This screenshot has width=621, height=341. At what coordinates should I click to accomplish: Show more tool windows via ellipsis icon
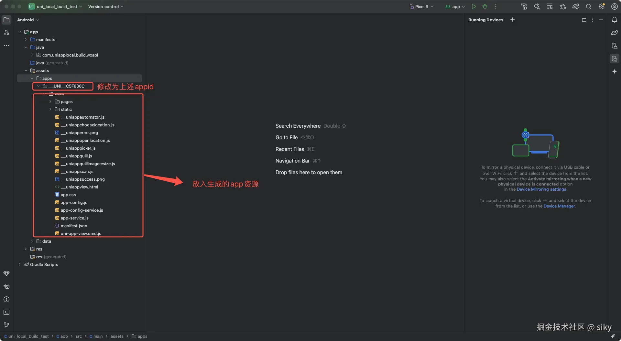[6, 46]
